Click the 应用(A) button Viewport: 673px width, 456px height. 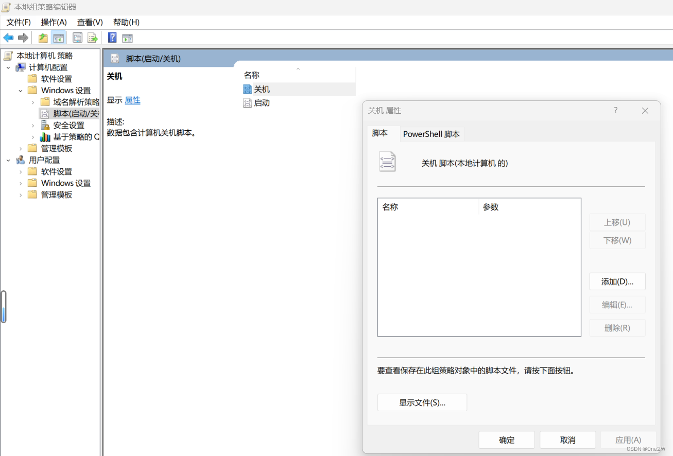click(x=629, y=440)
